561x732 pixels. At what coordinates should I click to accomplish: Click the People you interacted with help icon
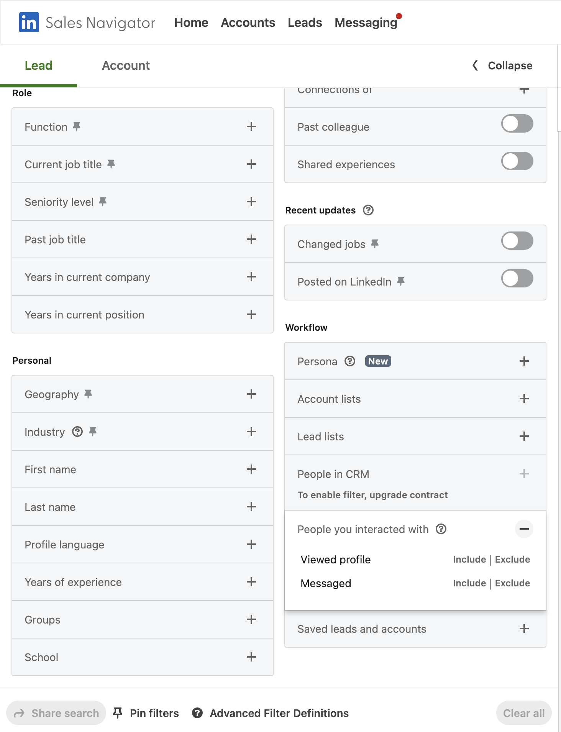[441, 529]
